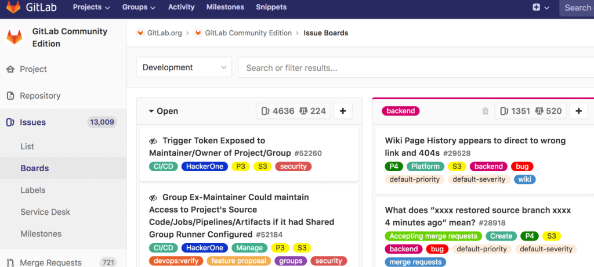Click the Search or filter results field
The image size is (594, 267).
[x=416, y=67]
